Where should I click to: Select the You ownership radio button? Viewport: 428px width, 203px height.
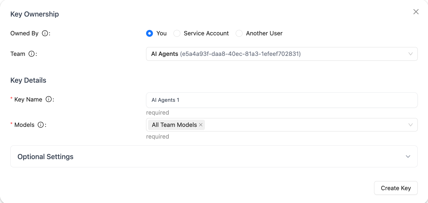(150, 33)
